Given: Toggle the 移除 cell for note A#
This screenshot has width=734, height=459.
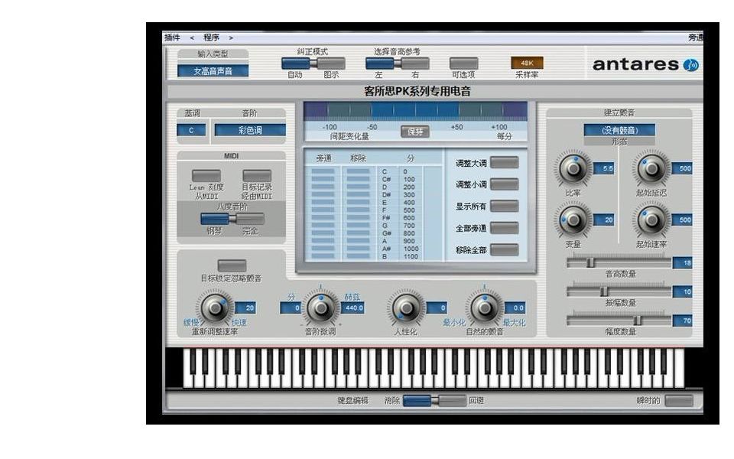Looking at the screenshot, I should pyautogui.click(x=358, y=249).
